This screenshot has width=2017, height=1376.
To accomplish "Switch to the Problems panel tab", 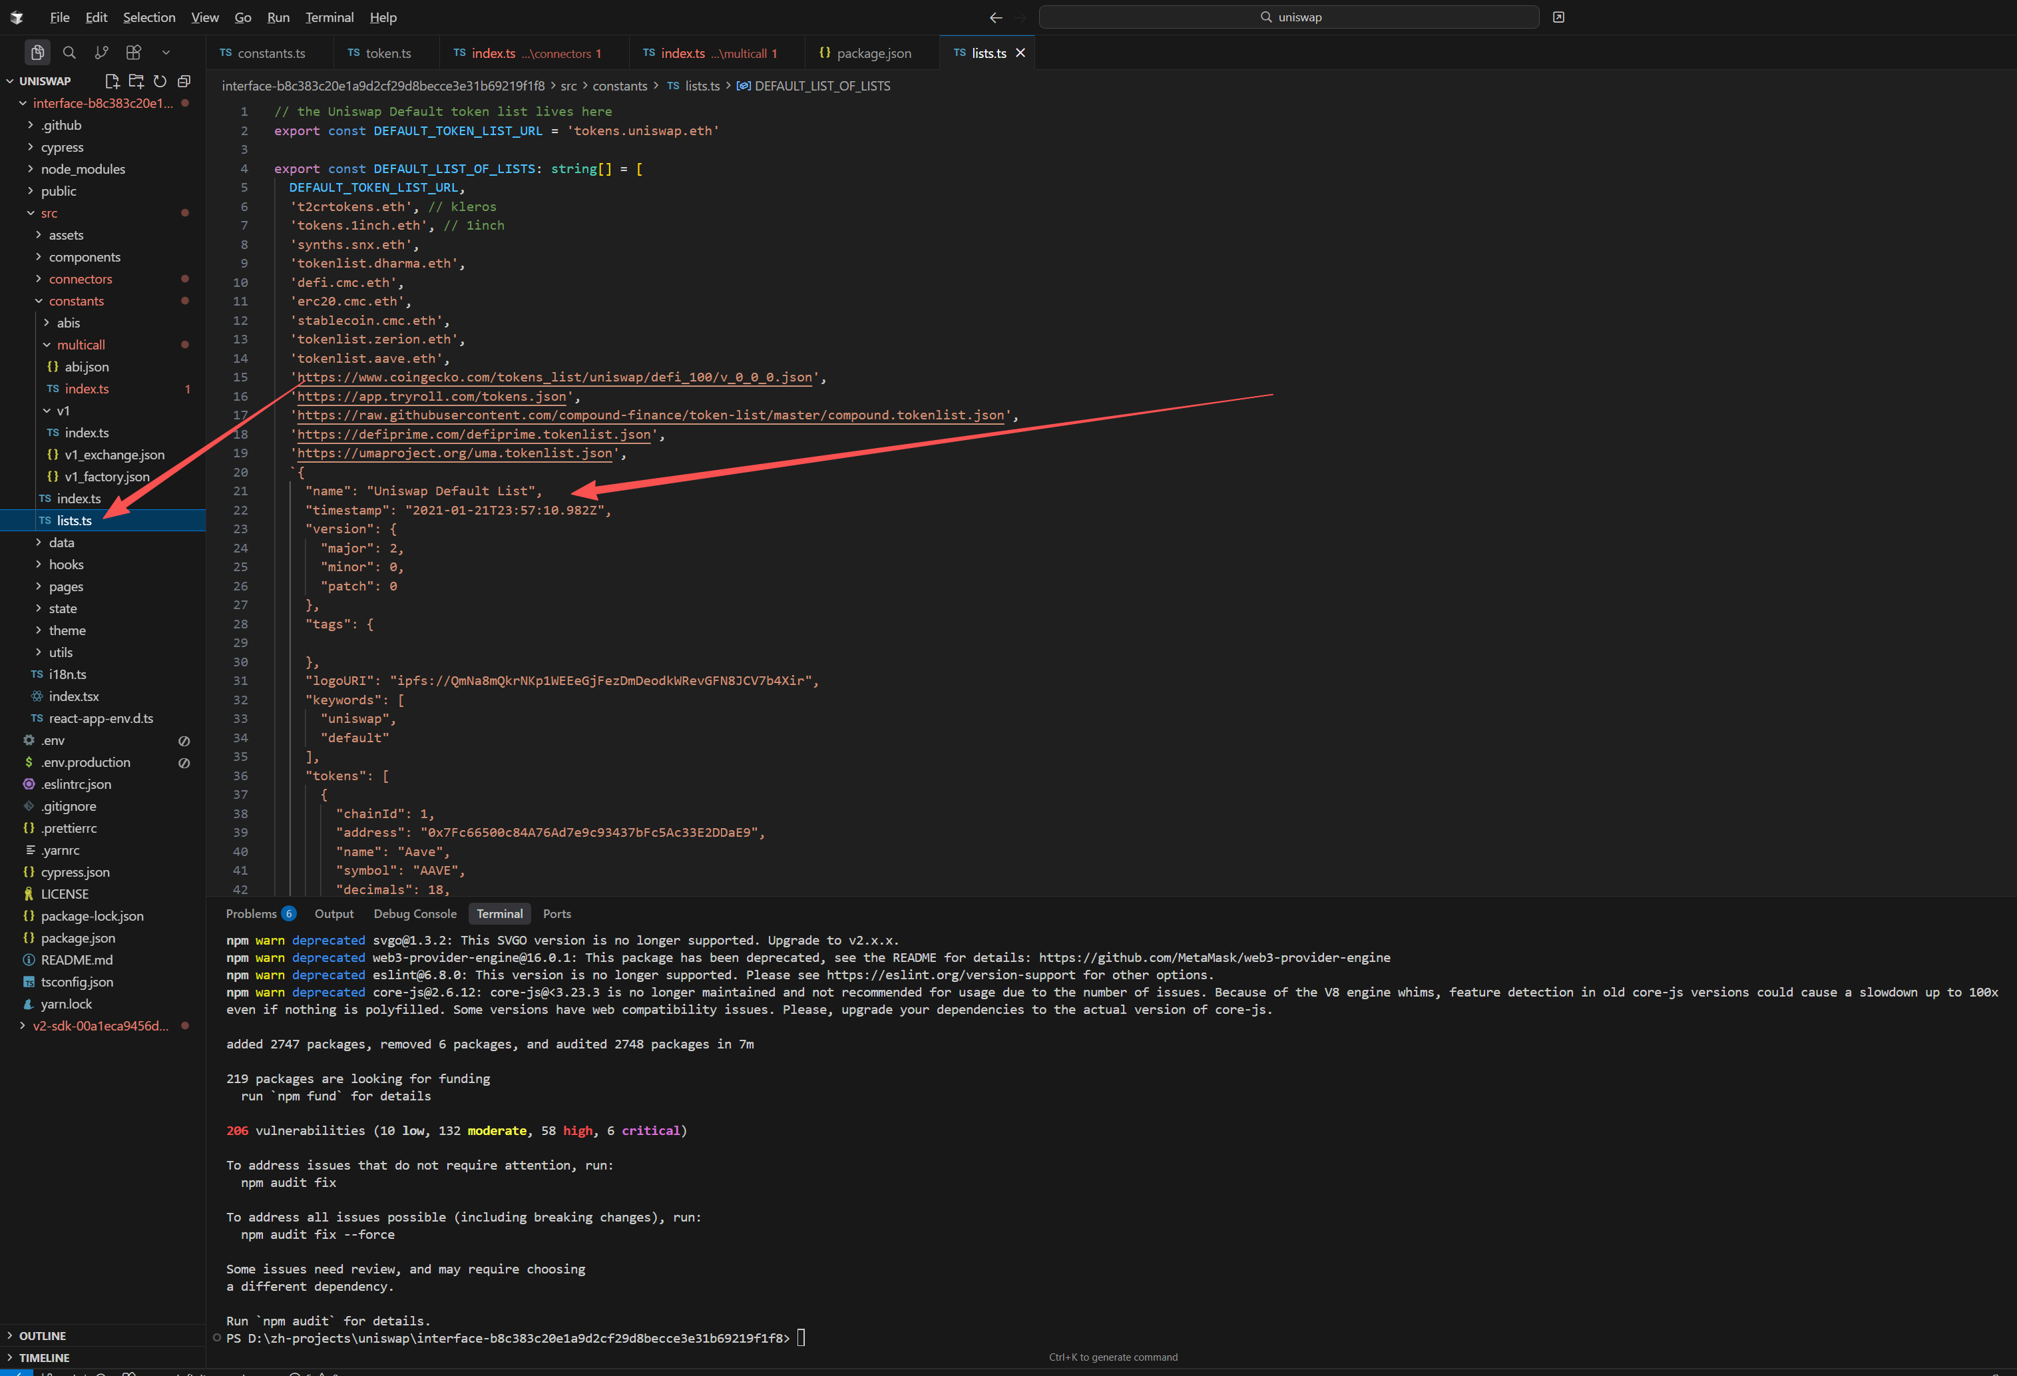I will [x=251, y=913].
